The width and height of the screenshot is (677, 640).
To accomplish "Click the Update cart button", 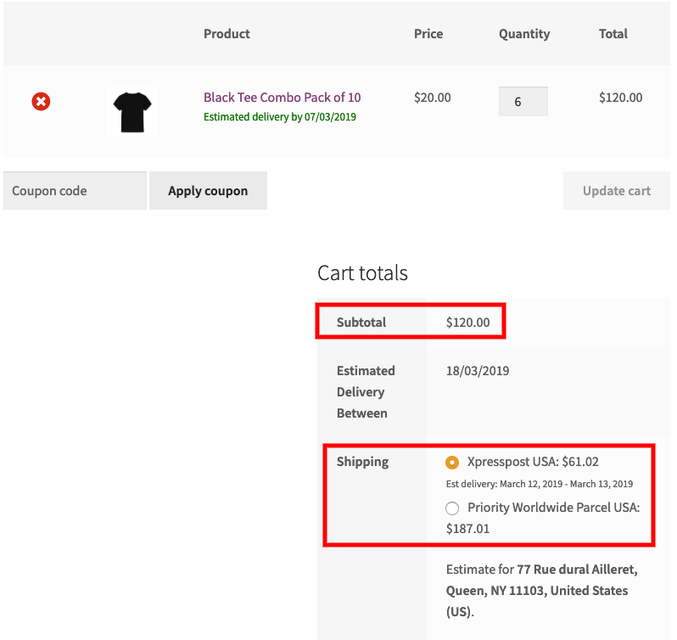I will (x=616, y=191).
